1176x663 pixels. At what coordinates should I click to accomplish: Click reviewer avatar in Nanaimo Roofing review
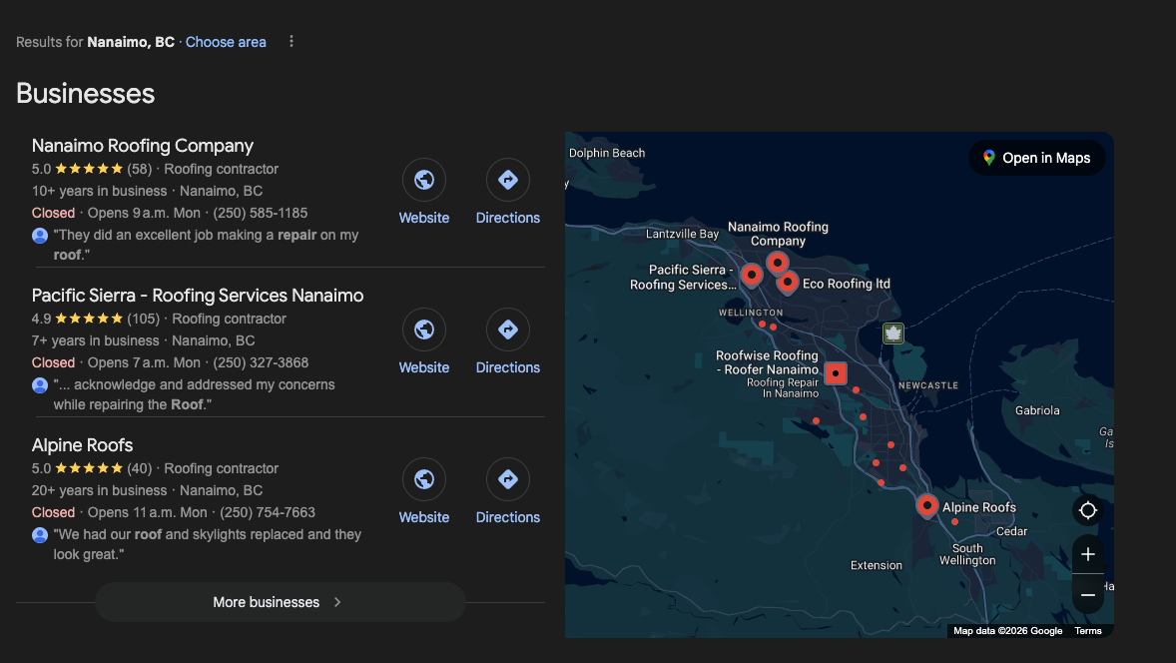40,236
